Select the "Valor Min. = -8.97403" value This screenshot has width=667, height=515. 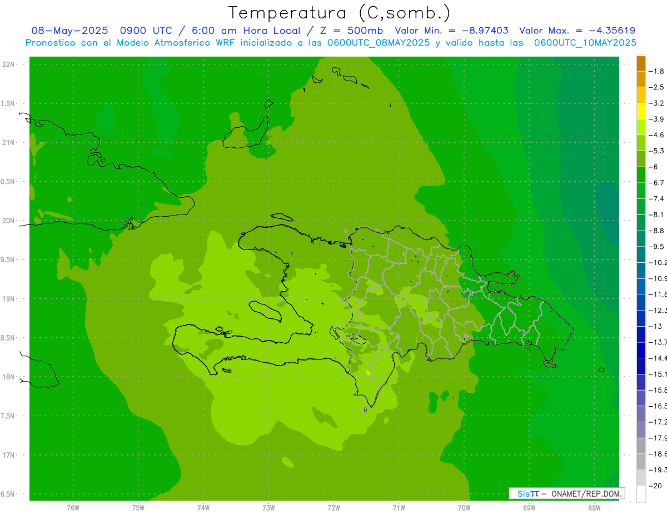point(451,31)
